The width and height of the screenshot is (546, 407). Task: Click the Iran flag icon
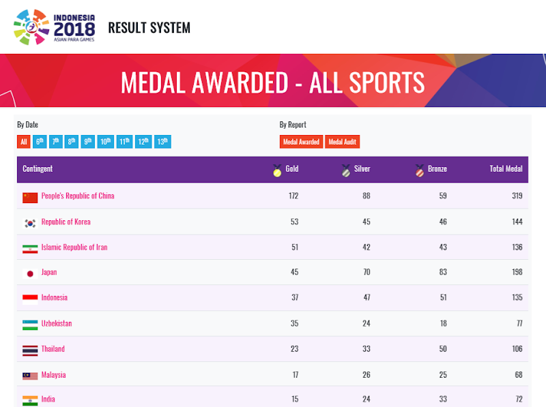coord(30,249)
